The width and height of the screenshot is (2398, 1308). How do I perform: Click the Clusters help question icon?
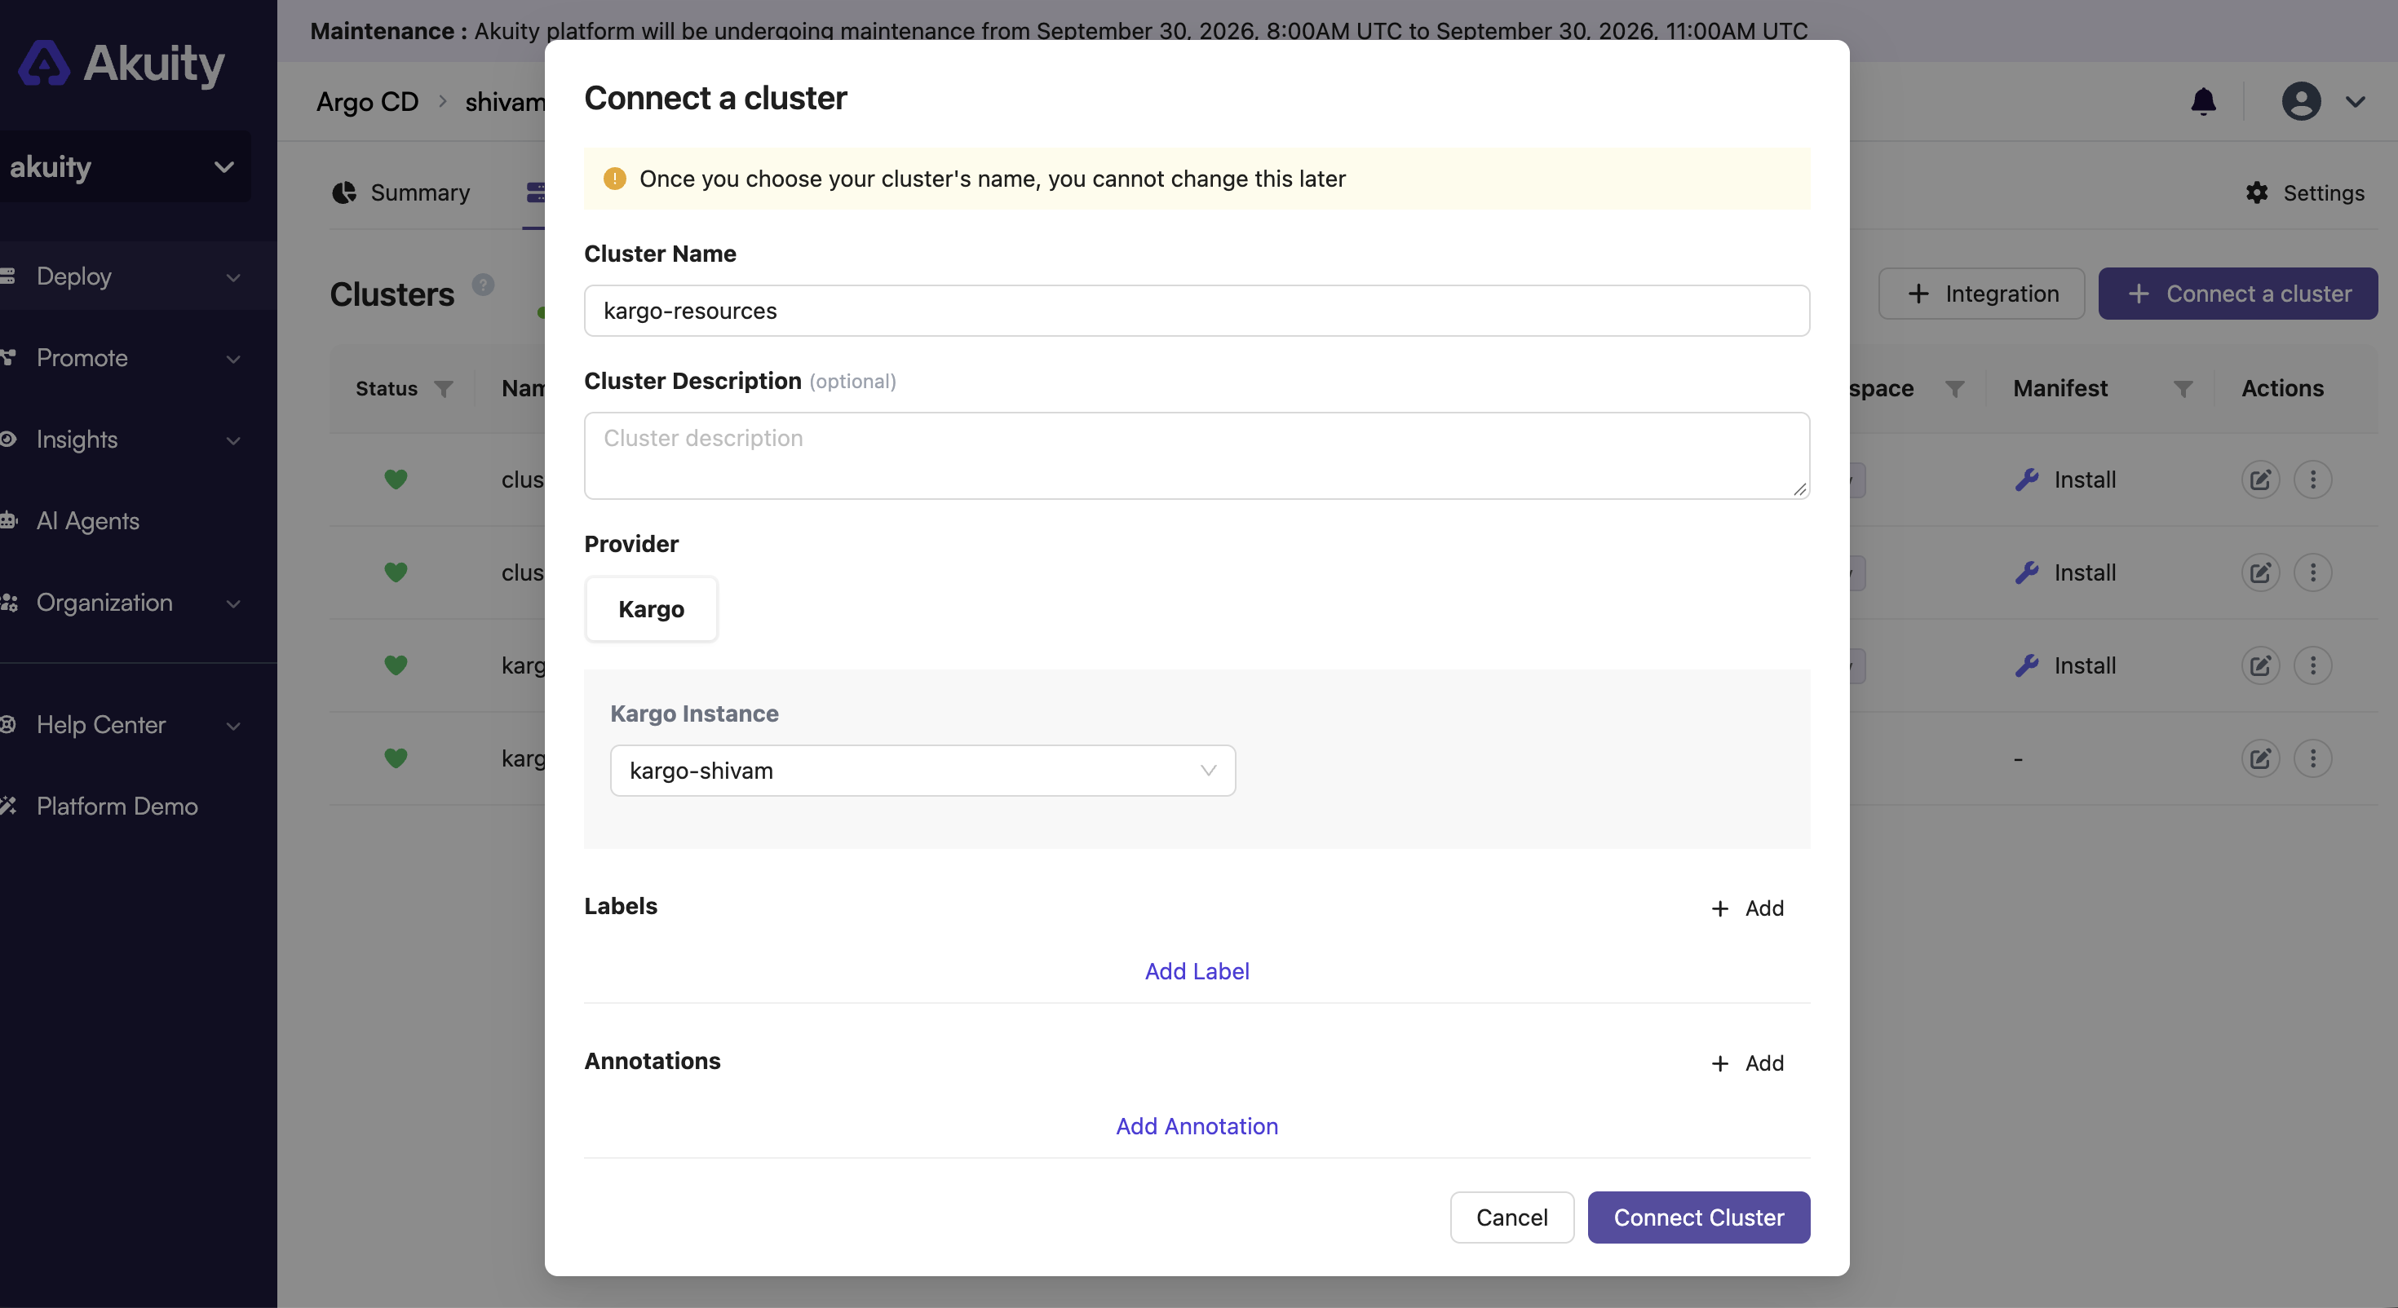click(483, 285)
